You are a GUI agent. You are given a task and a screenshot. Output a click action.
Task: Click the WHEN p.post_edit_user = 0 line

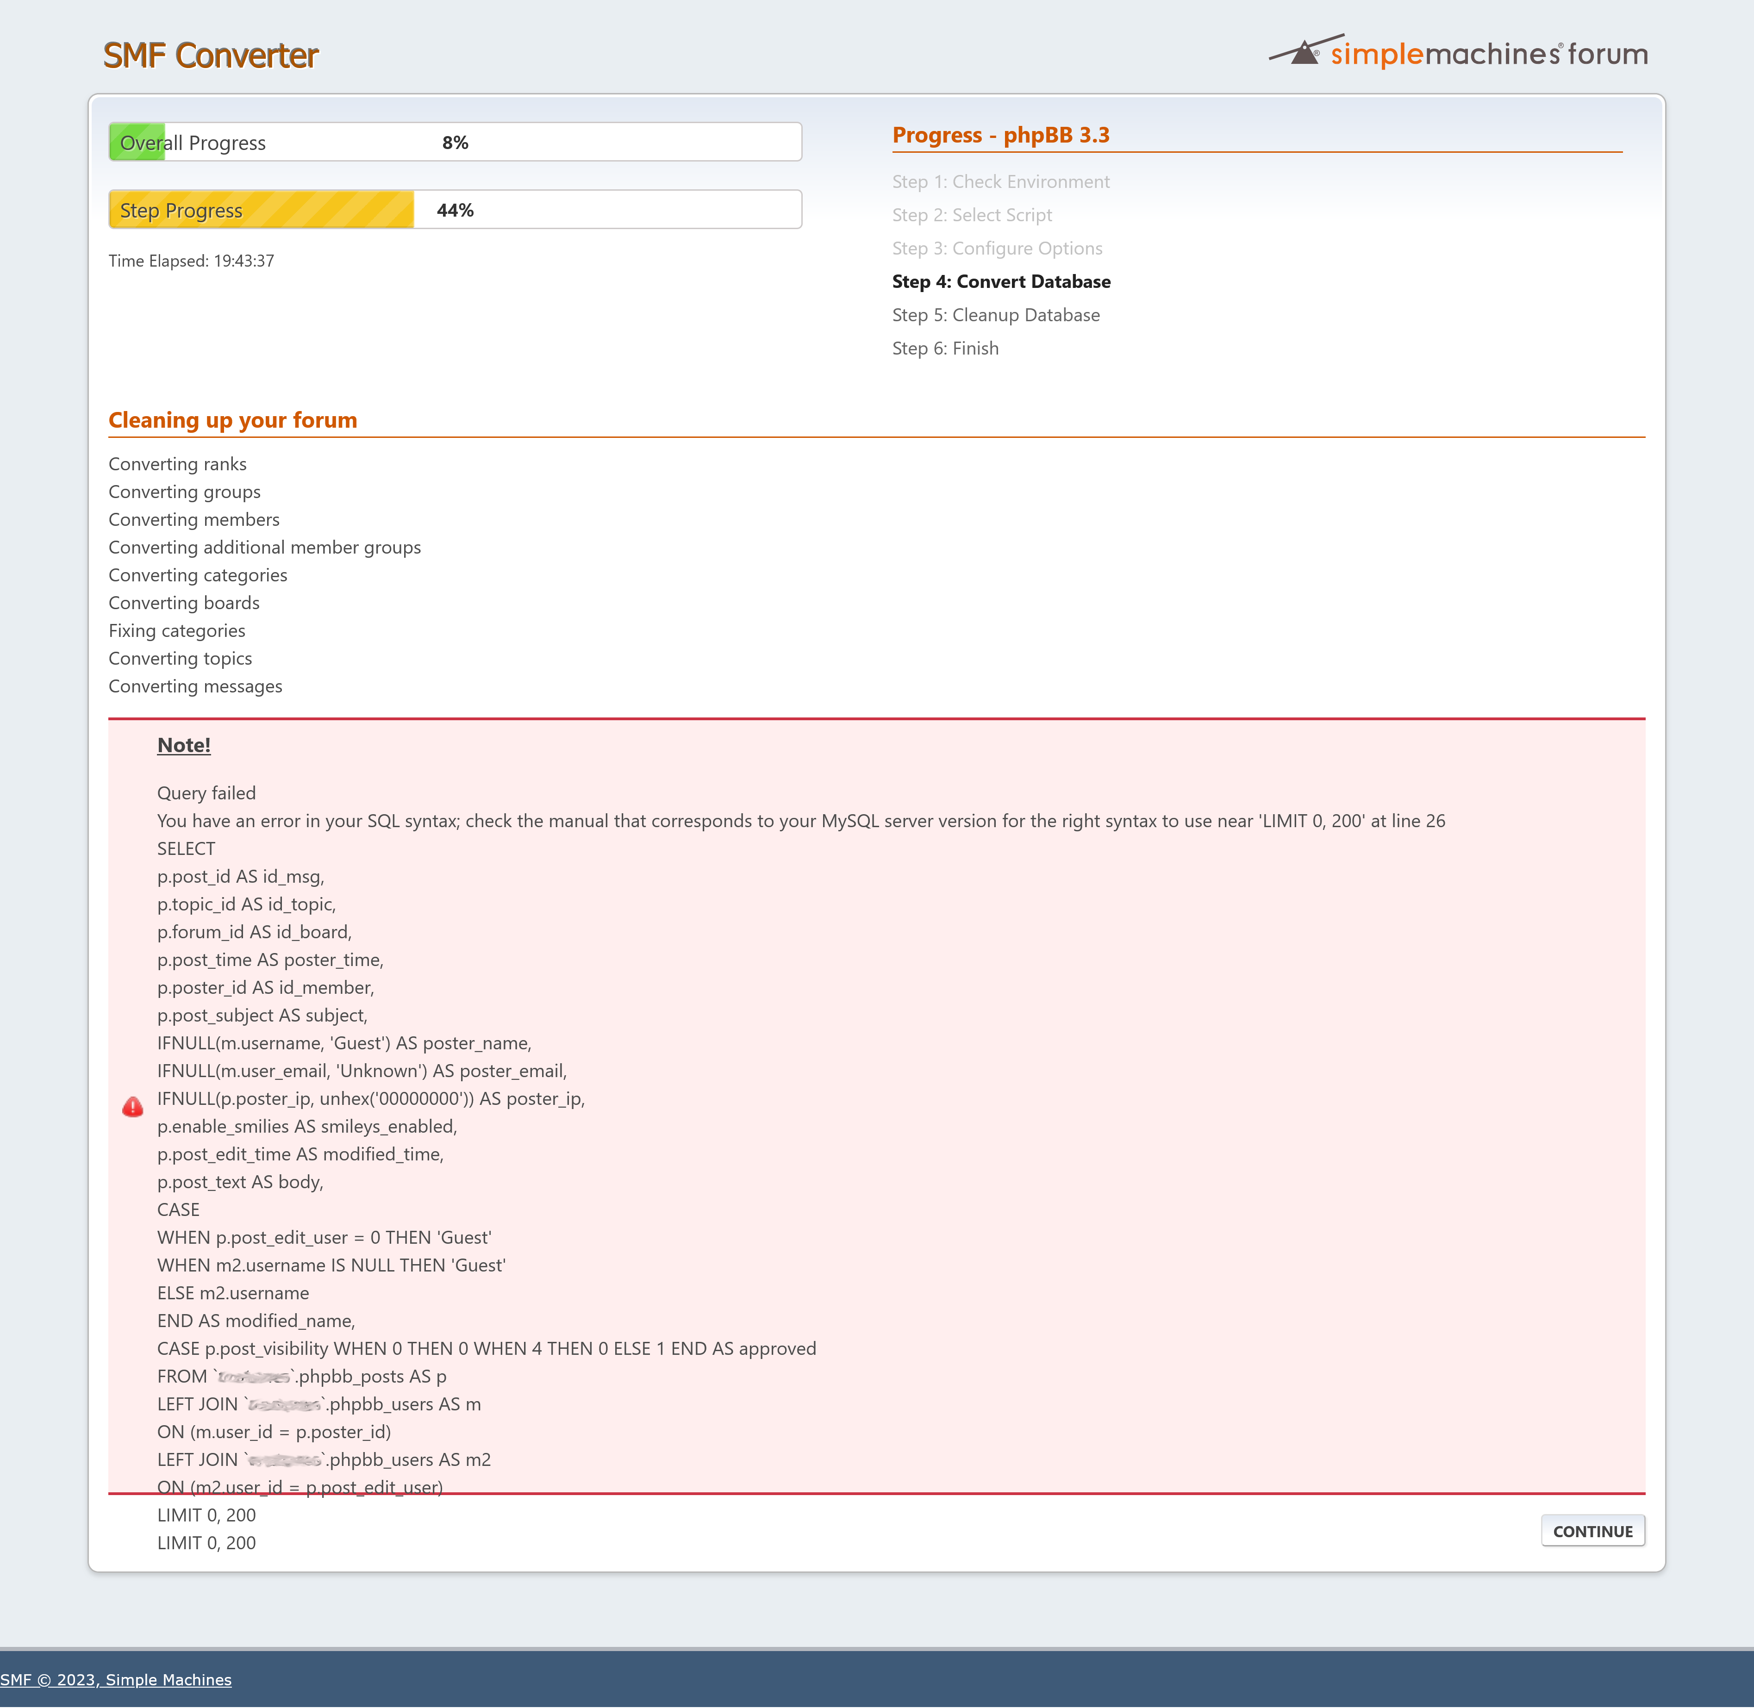tap(325, 1238)
